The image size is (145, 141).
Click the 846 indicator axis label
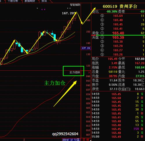pyautogui.click(x=88, y=76)
